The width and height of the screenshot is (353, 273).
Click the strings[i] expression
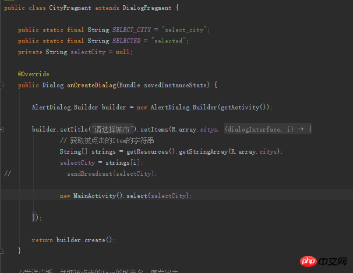[123, 162]
